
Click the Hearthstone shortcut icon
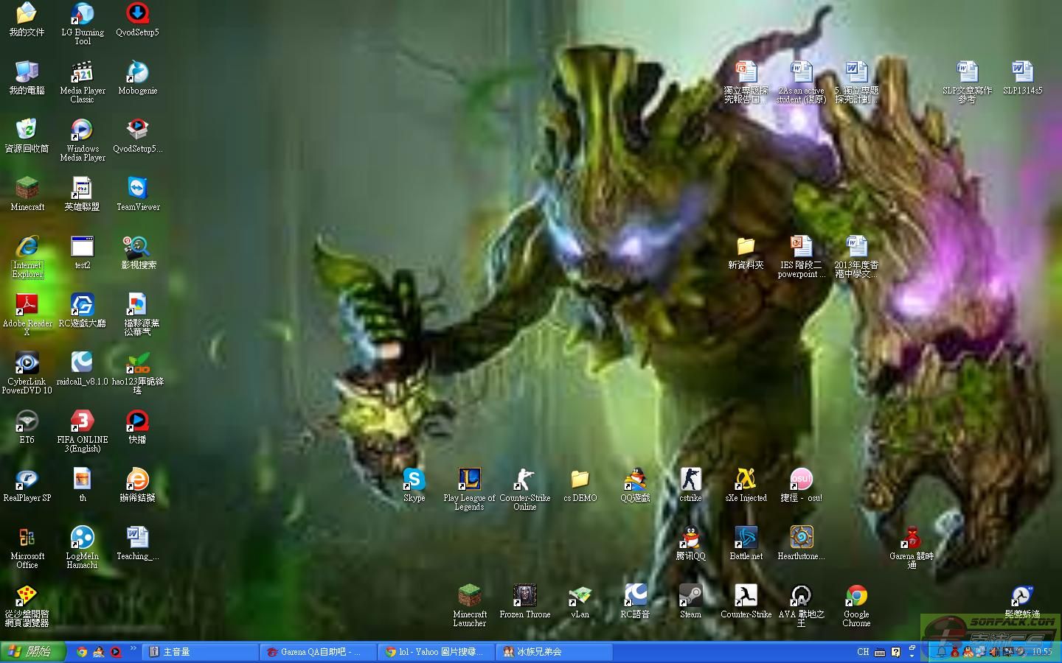[x=801, y=538]
